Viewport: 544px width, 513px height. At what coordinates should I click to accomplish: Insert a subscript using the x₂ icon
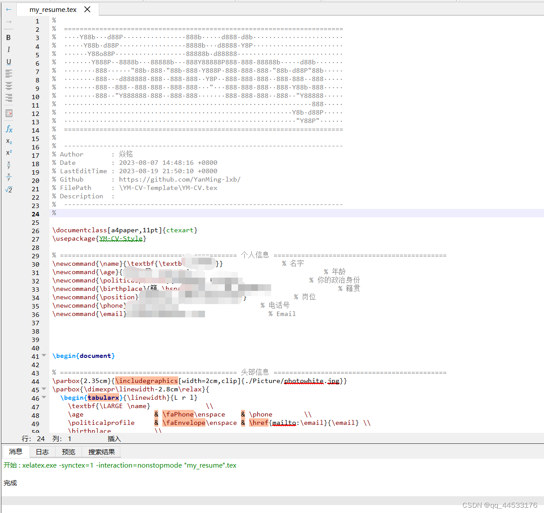8,141
